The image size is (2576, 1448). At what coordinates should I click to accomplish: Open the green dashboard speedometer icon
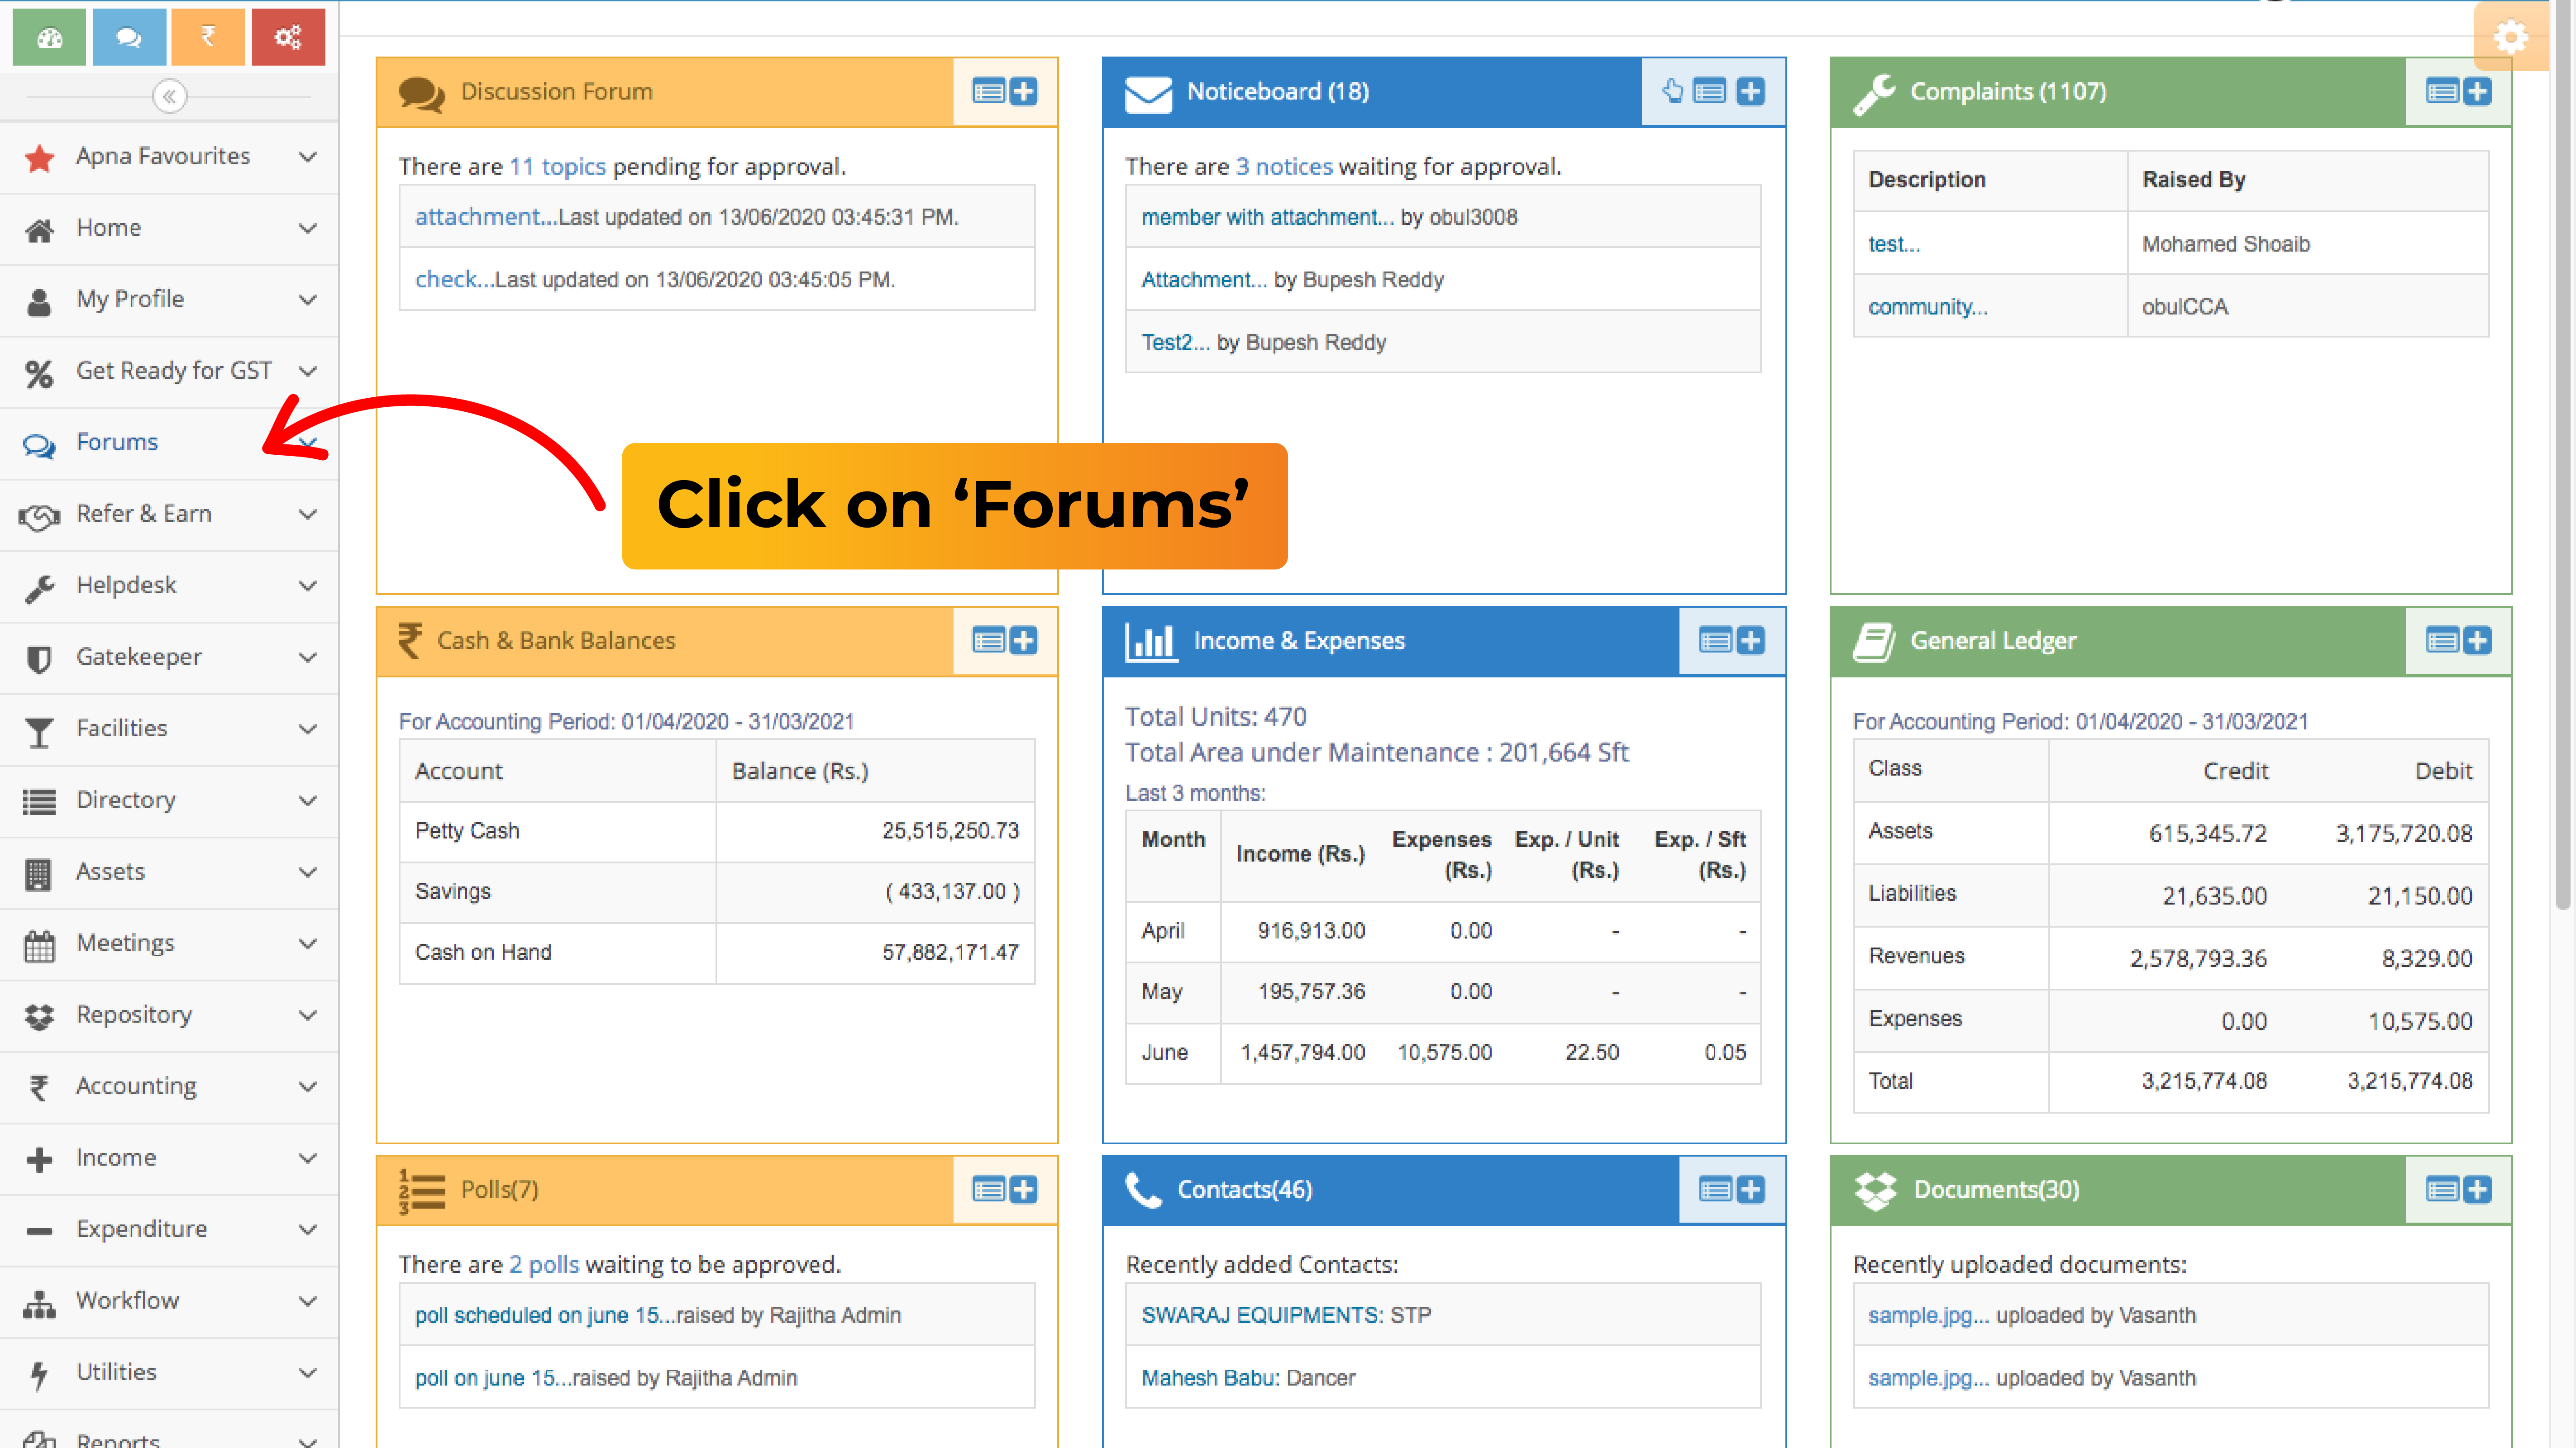tap(49, 37)
